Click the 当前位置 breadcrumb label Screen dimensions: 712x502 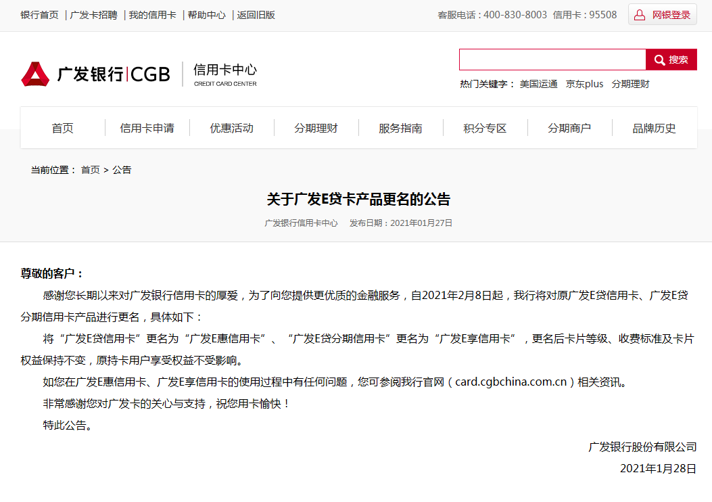tap(53, 170)
